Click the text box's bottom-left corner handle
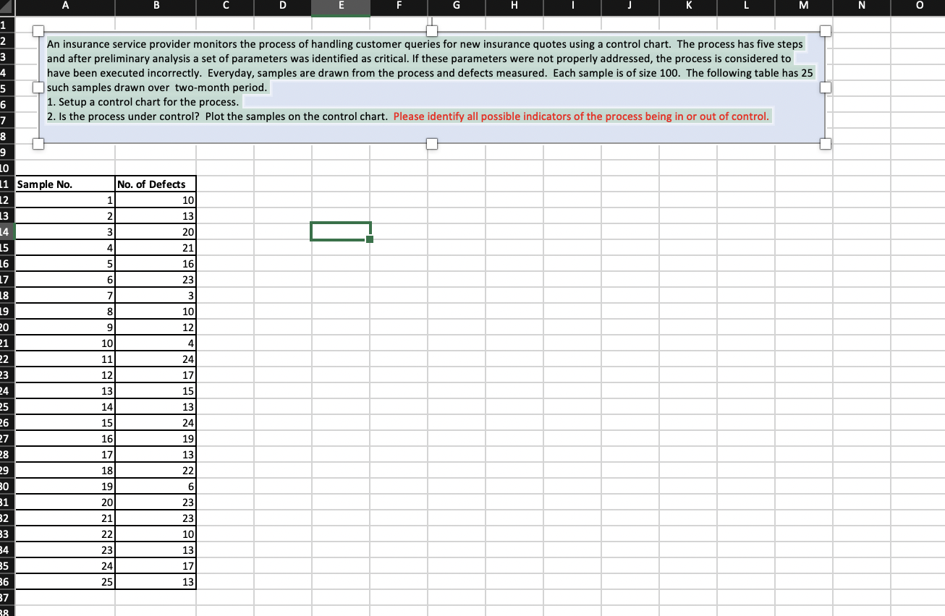The height and width of the screenshot is (616, 945). (x=40, y=143)
